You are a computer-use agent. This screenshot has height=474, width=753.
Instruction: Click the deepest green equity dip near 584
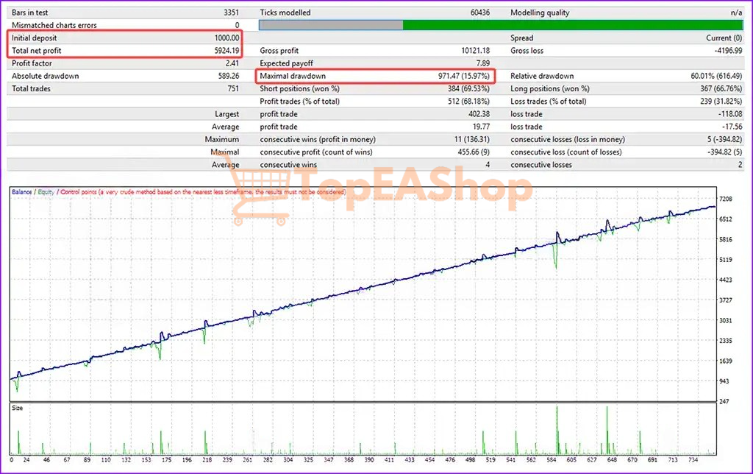coord(555,265)
